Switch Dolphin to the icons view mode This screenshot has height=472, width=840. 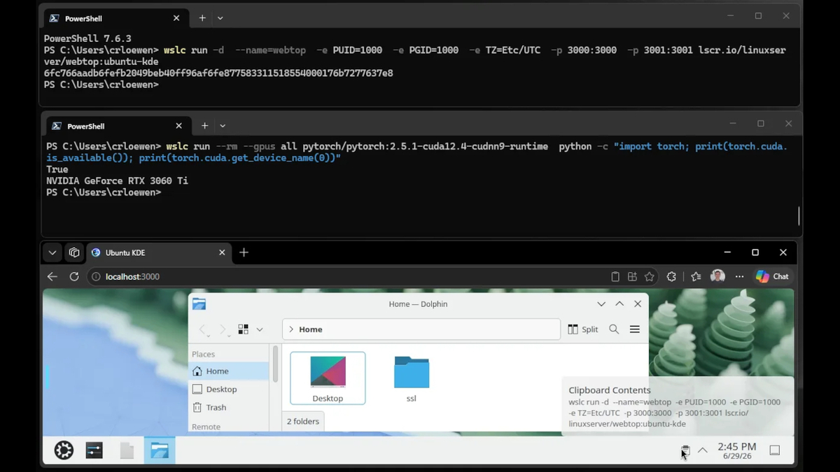244,329
